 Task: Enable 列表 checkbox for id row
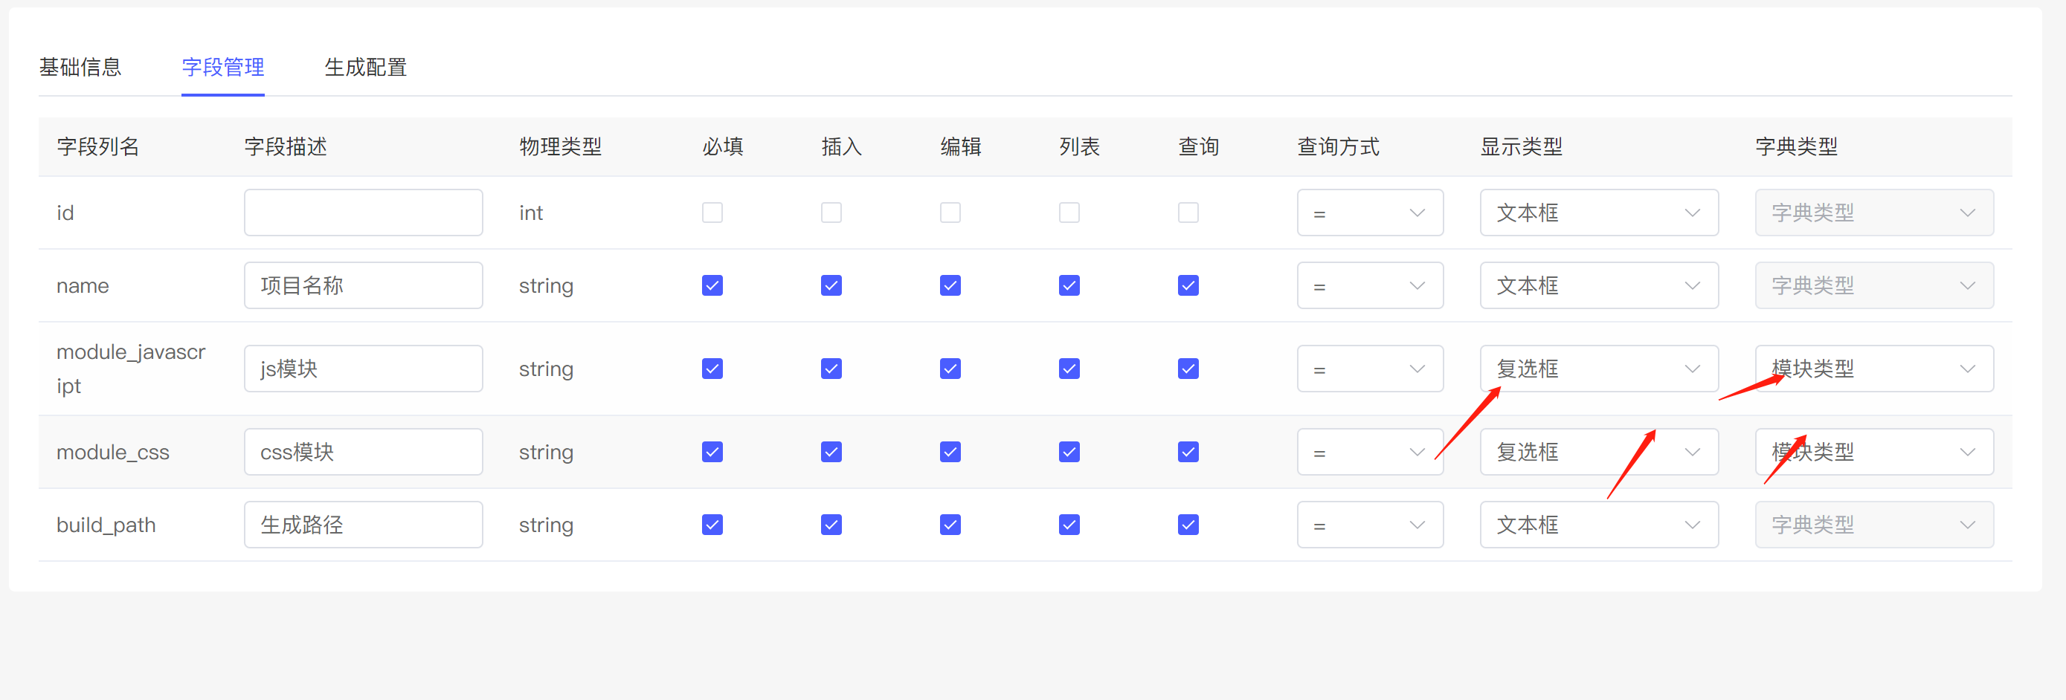pyautogui.click(x=1069, y=213)
